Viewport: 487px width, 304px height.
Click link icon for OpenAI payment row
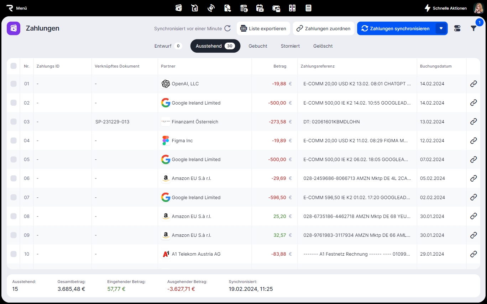(x=473, y=84)
